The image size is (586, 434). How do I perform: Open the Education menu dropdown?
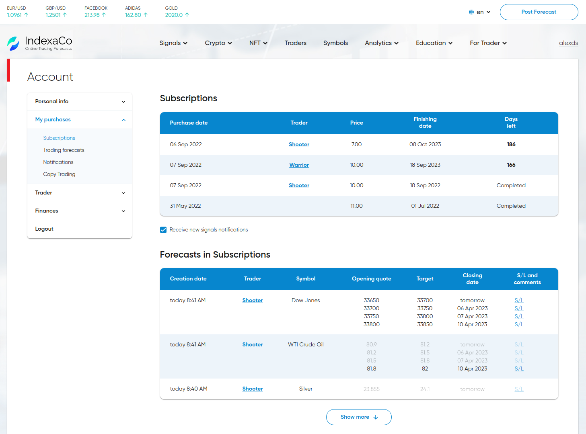pyautogui.click(x=434, y=43)
